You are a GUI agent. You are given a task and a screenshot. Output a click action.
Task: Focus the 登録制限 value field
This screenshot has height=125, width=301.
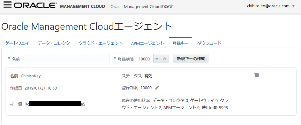[x=145, y=59]
